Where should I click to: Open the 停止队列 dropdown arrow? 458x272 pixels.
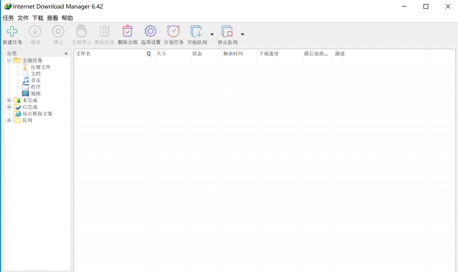242,34
